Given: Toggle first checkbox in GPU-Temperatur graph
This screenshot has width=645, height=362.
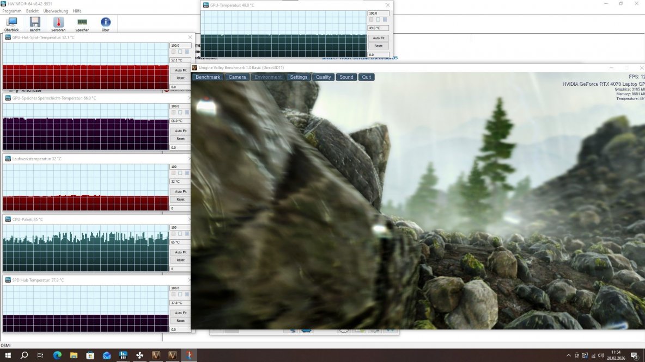Looking at the screenshot, I should [x=371, y=20].
